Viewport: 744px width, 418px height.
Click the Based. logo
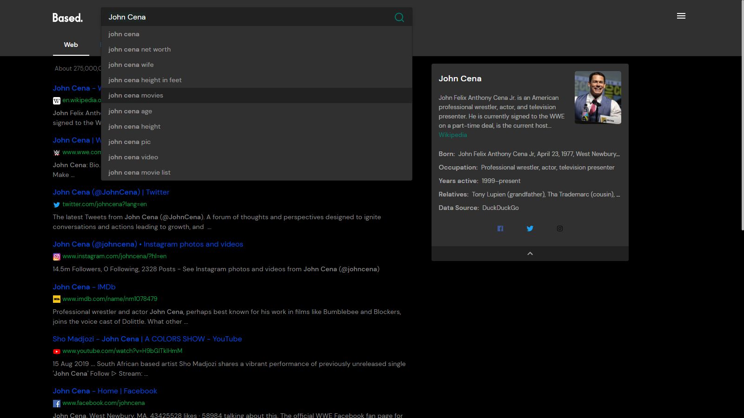67,18
